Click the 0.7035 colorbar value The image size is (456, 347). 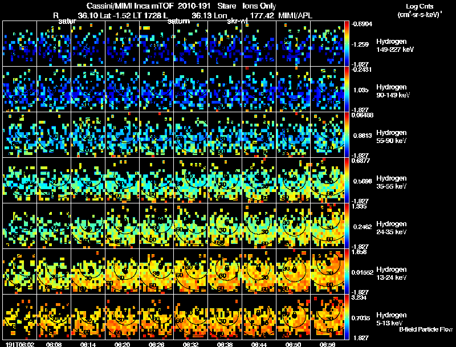click(x=361, y=319)
